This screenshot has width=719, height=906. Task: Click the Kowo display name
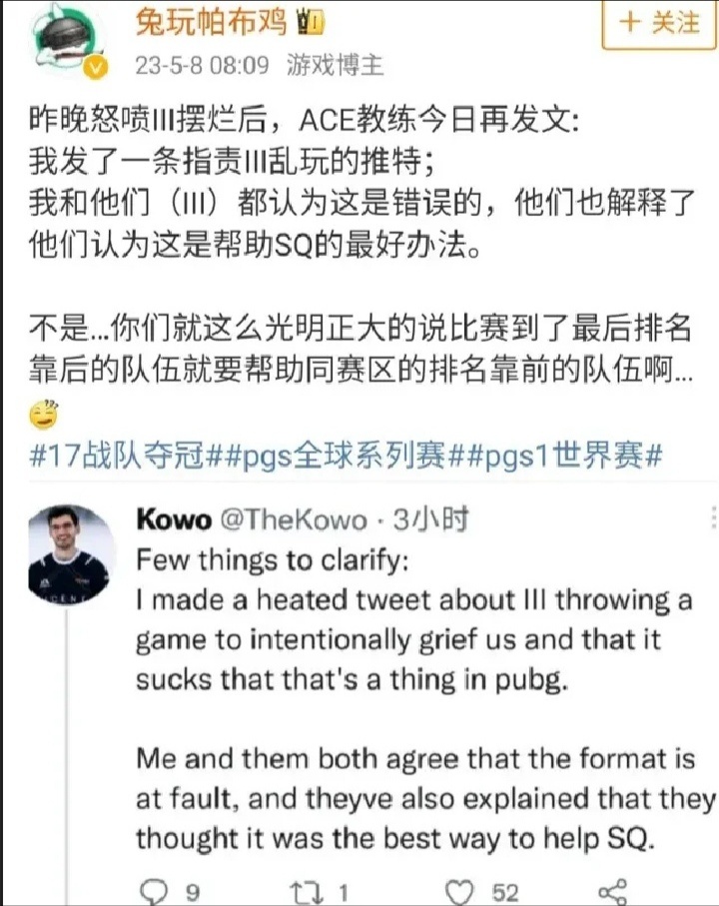click(x=174, y=519)
